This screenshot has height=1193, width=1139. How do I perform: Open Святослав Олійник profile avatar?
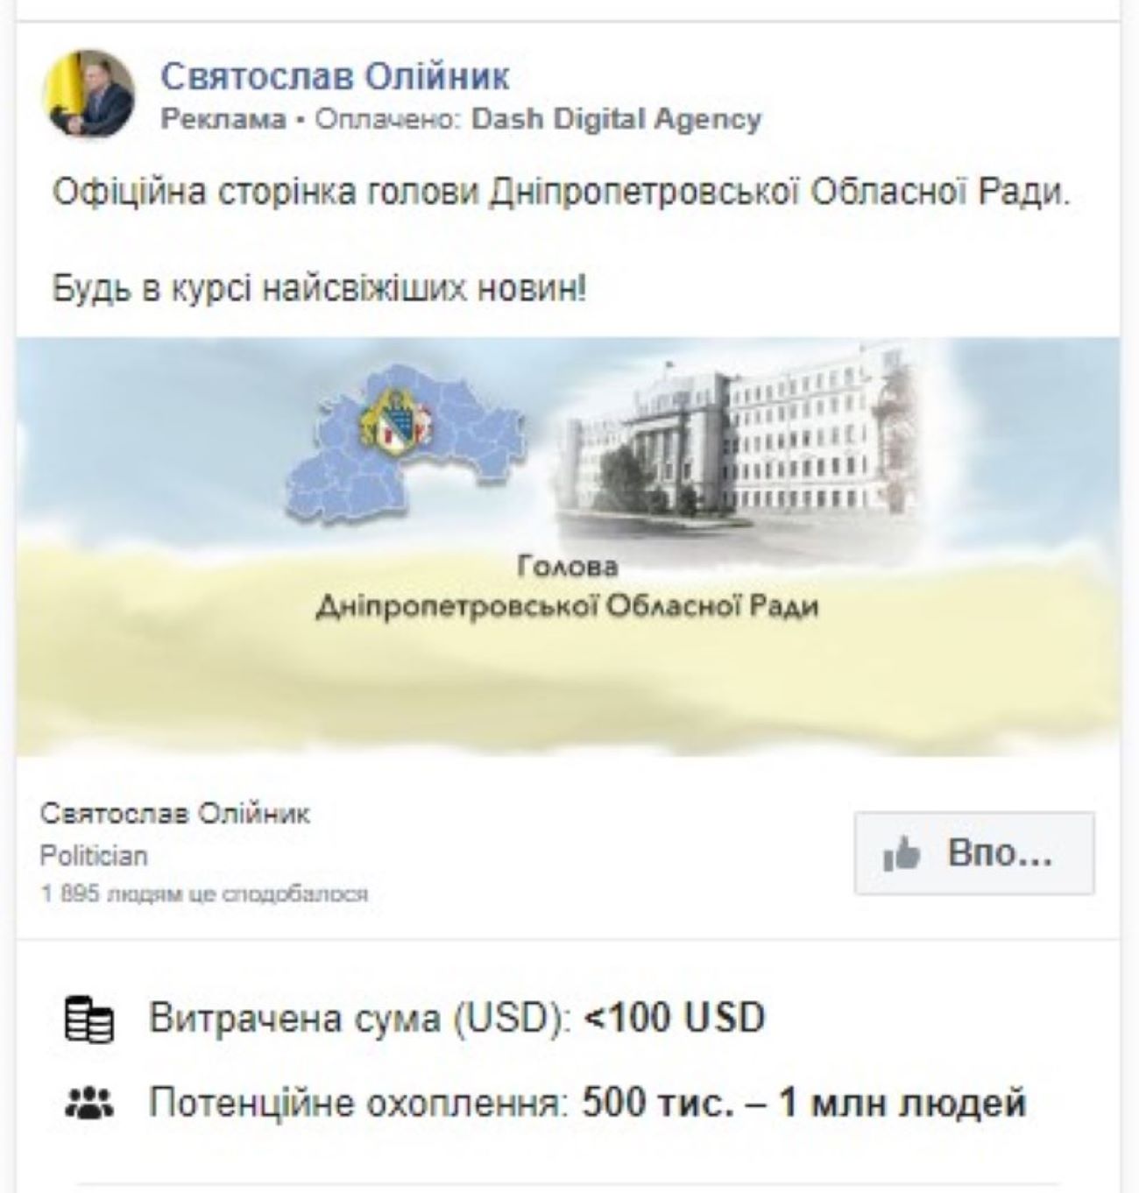tap(88, 94)
